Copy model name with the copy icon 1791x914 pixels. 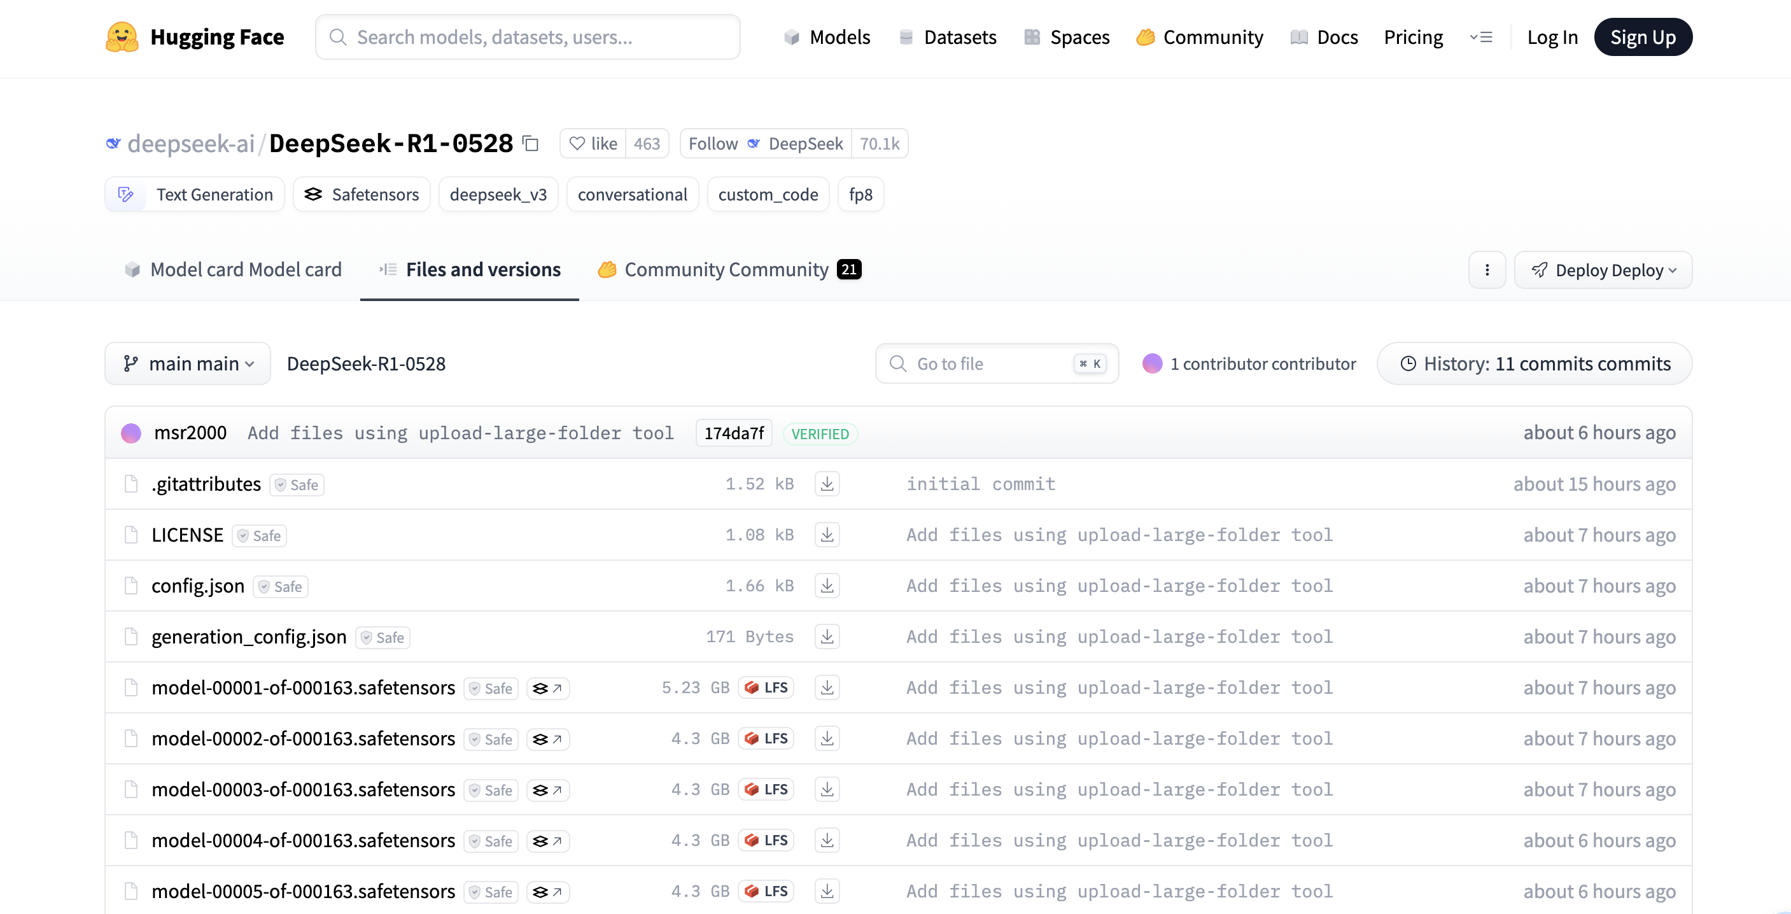coord(530,143)
